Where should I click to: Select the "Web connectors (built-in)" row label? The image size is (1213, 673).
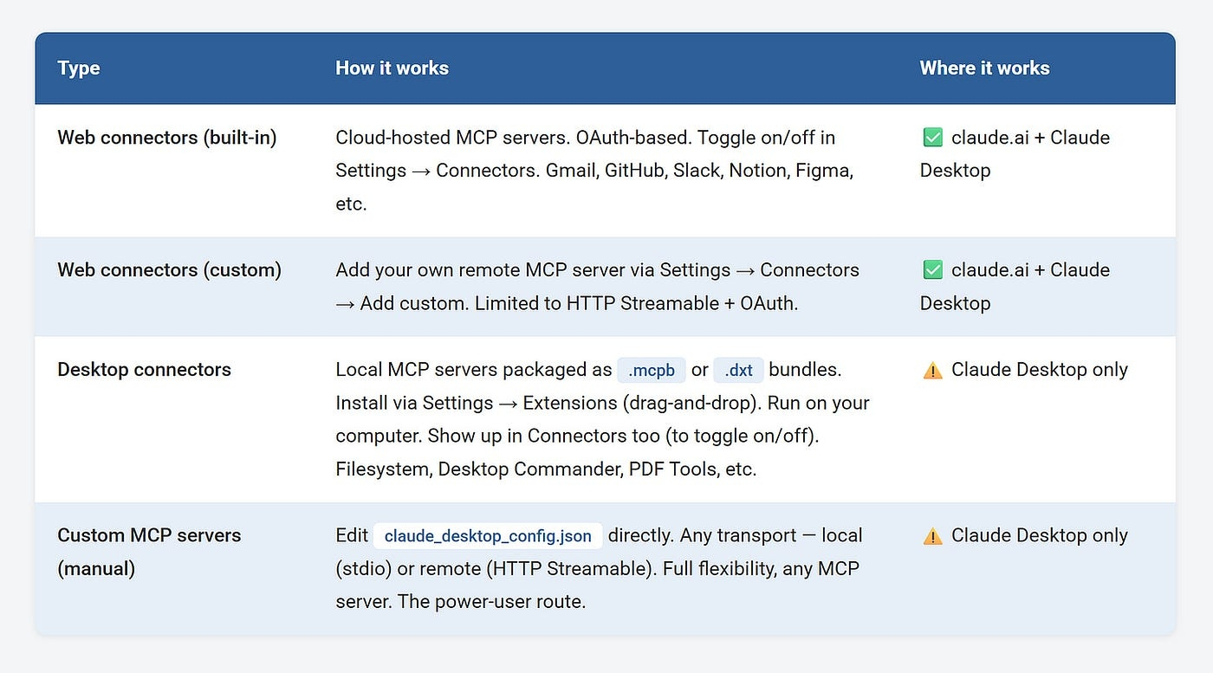167,138
